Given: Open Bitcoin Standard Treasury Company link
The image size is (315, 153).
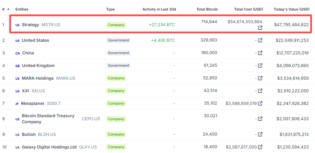Looking at the screenshot, I should 48,119.
